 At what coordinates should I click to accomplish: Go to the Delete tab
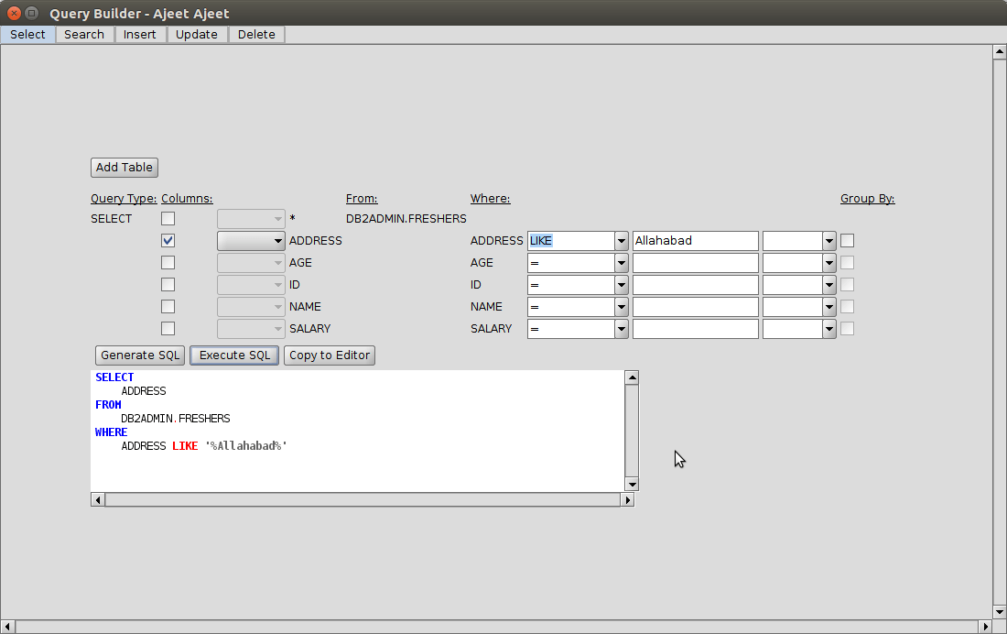pyautogui.click(x=256, y=34)
